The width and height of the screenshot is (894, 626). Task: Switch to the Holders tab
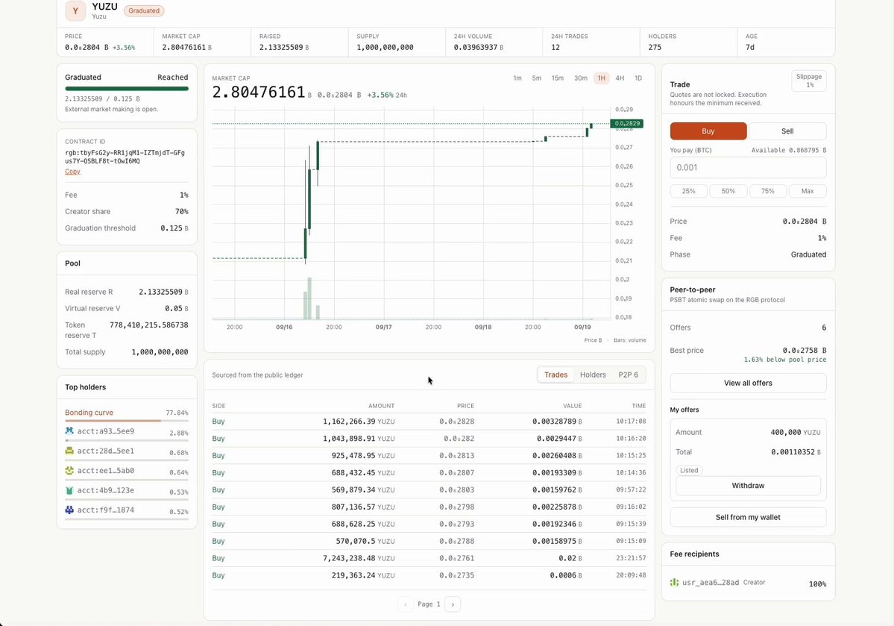click(593, 375)
